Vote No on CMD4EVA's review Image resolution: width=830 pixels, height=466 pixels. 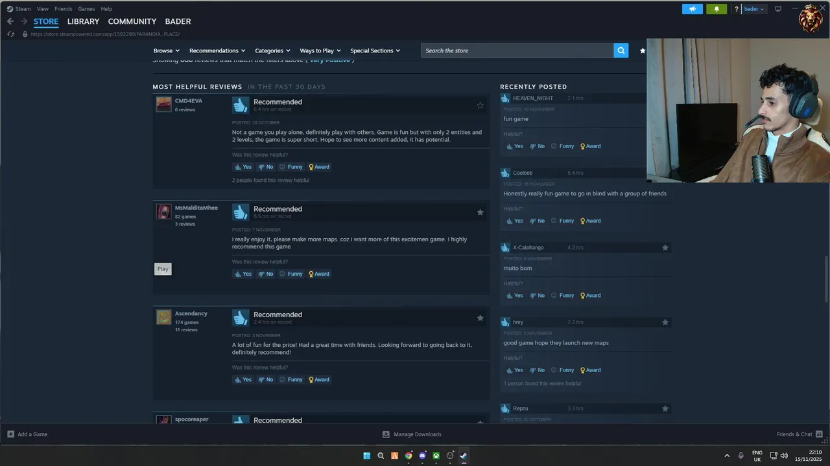(x=265, y=167)
